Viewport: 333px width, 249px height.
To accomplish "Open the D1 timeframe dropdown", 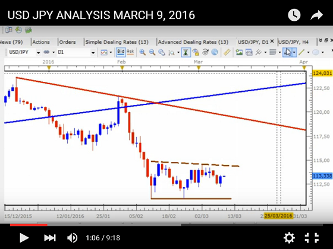I will click(93, 52).
